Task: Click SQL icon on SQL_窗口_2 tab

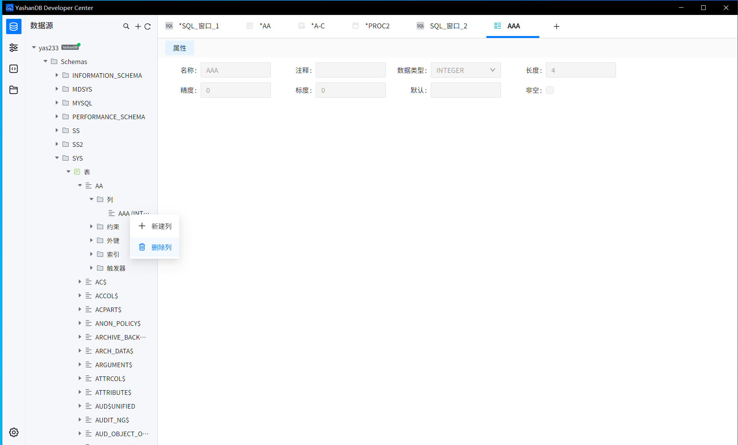Action: point(420,26)
